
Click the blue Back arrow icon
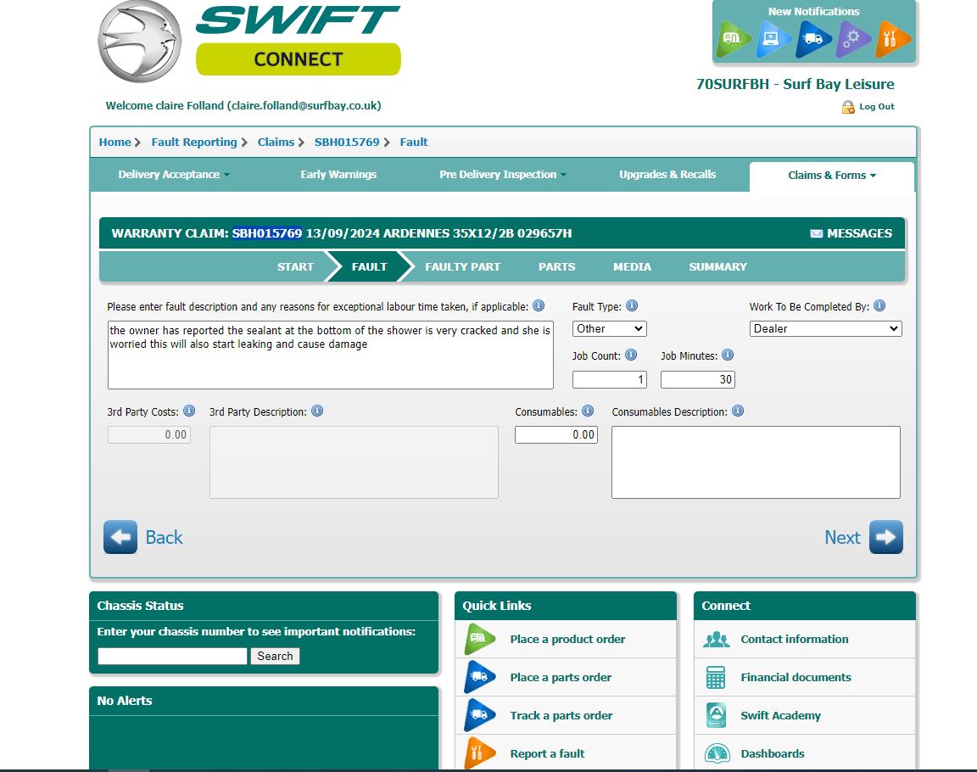[x=120, y=537]
